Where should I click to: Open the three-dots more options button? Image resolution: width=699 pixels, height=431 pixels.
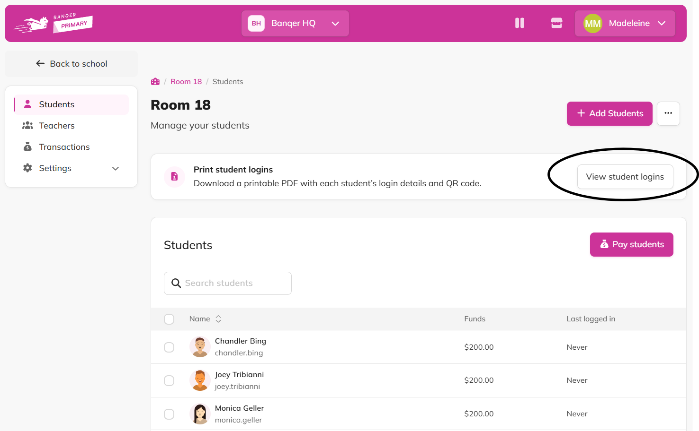tap(668, 113)
